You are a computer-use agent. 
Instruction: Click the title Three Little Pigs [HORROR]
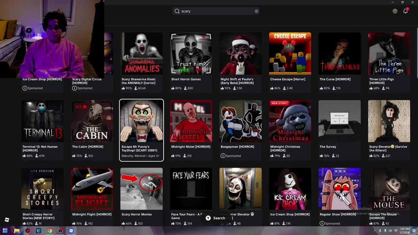pos(381,81)
